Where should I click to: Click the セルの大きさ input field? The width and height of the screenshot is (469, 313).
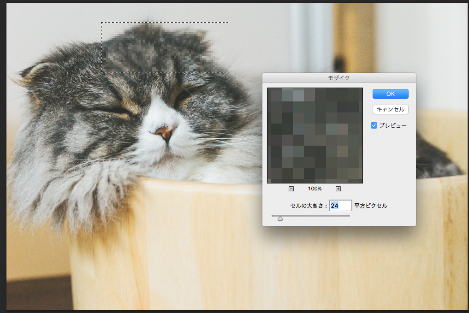coord(340,206)
